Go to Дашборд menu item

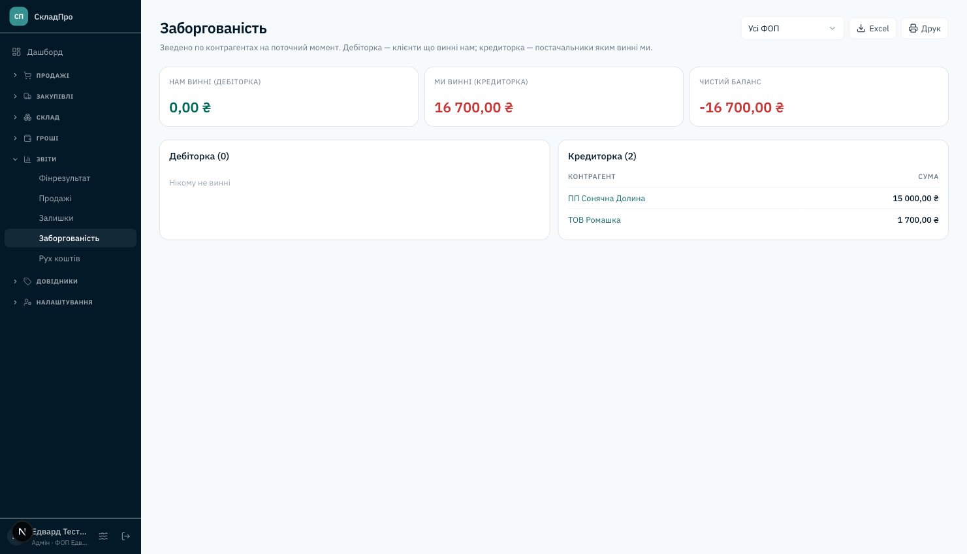click(71, 52)
